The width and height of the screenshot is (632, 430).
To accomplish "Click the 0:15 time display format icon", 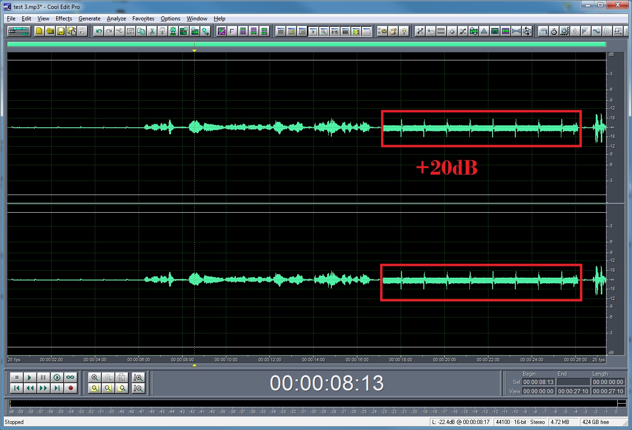I will point(335,31).
